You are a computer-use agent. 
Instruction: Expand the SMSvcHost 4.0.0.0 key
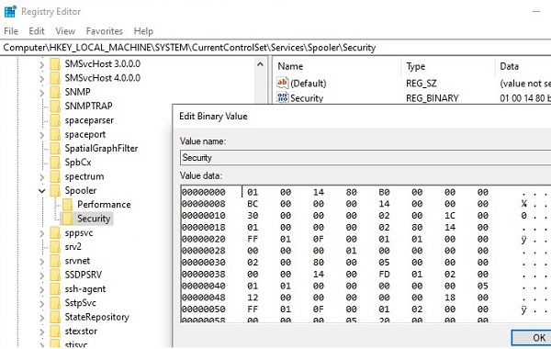tap(42, 79)
